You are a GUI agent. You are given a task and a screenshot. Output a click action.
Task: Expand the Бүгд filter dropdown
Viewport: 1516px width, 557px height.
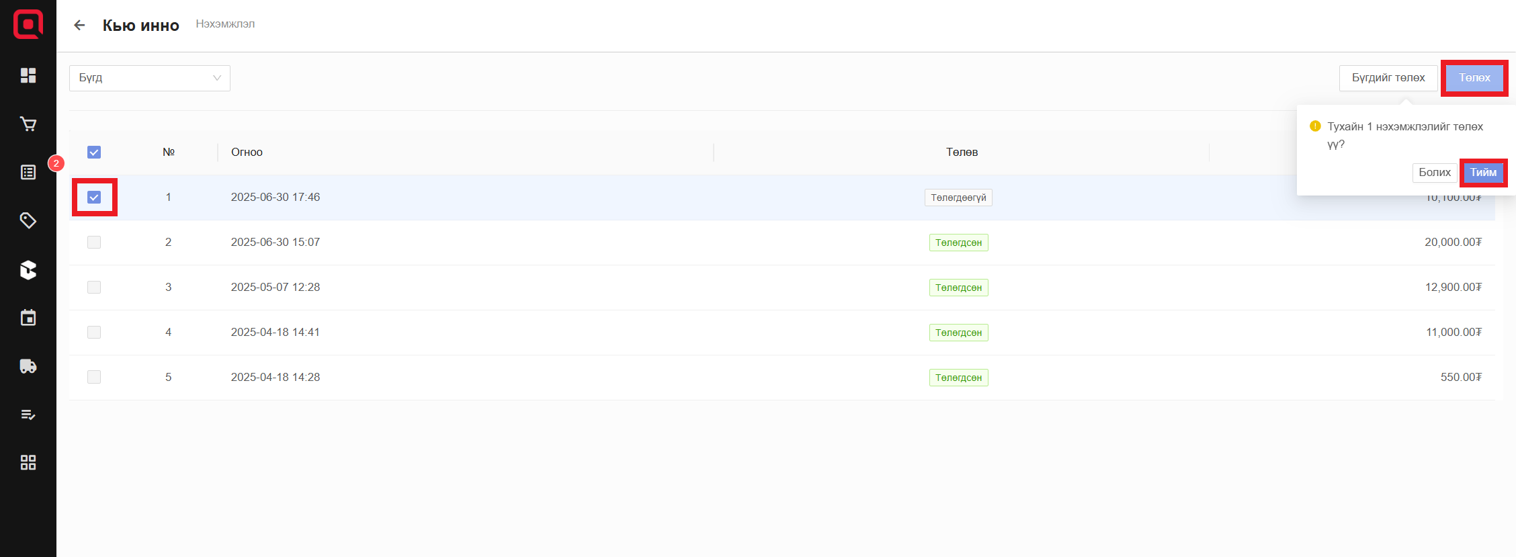coord(149,78)
